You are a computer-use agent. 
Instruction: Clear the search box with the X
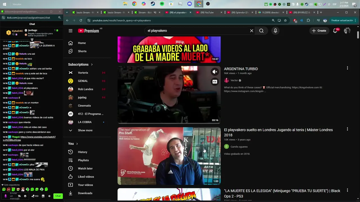252,31
